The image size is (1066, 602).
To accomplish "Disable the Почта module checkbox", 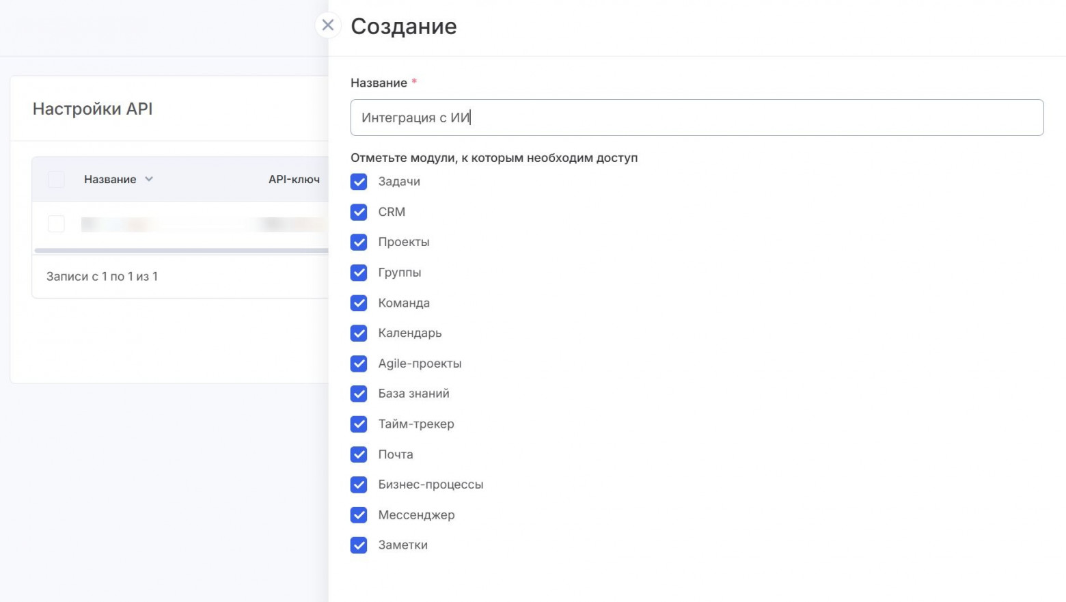I will point(359,454).
